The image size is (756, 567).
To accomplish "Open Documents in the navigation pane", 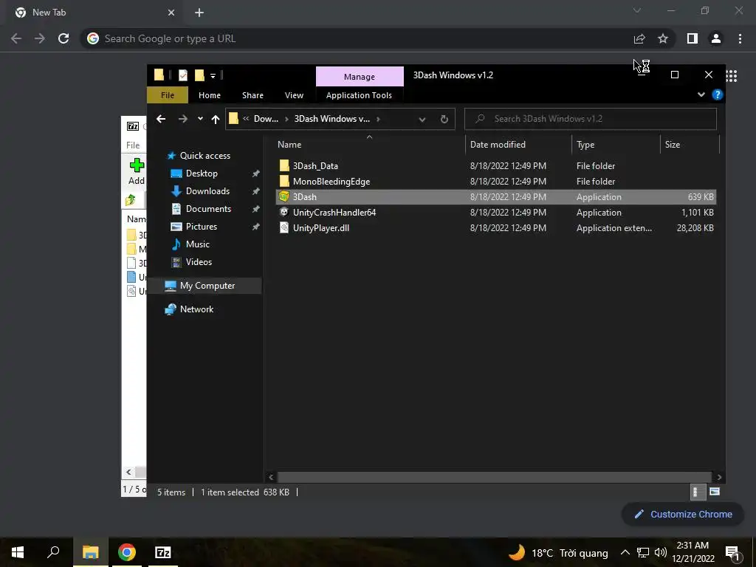I will [208, 209].
